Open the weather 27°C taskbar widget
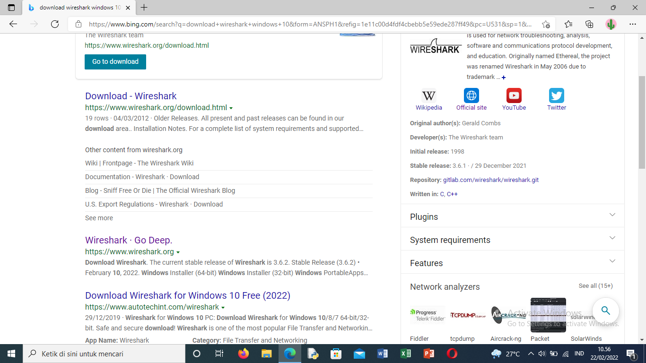This screenshot has height=363, width=646. click(x=506, y=354)
